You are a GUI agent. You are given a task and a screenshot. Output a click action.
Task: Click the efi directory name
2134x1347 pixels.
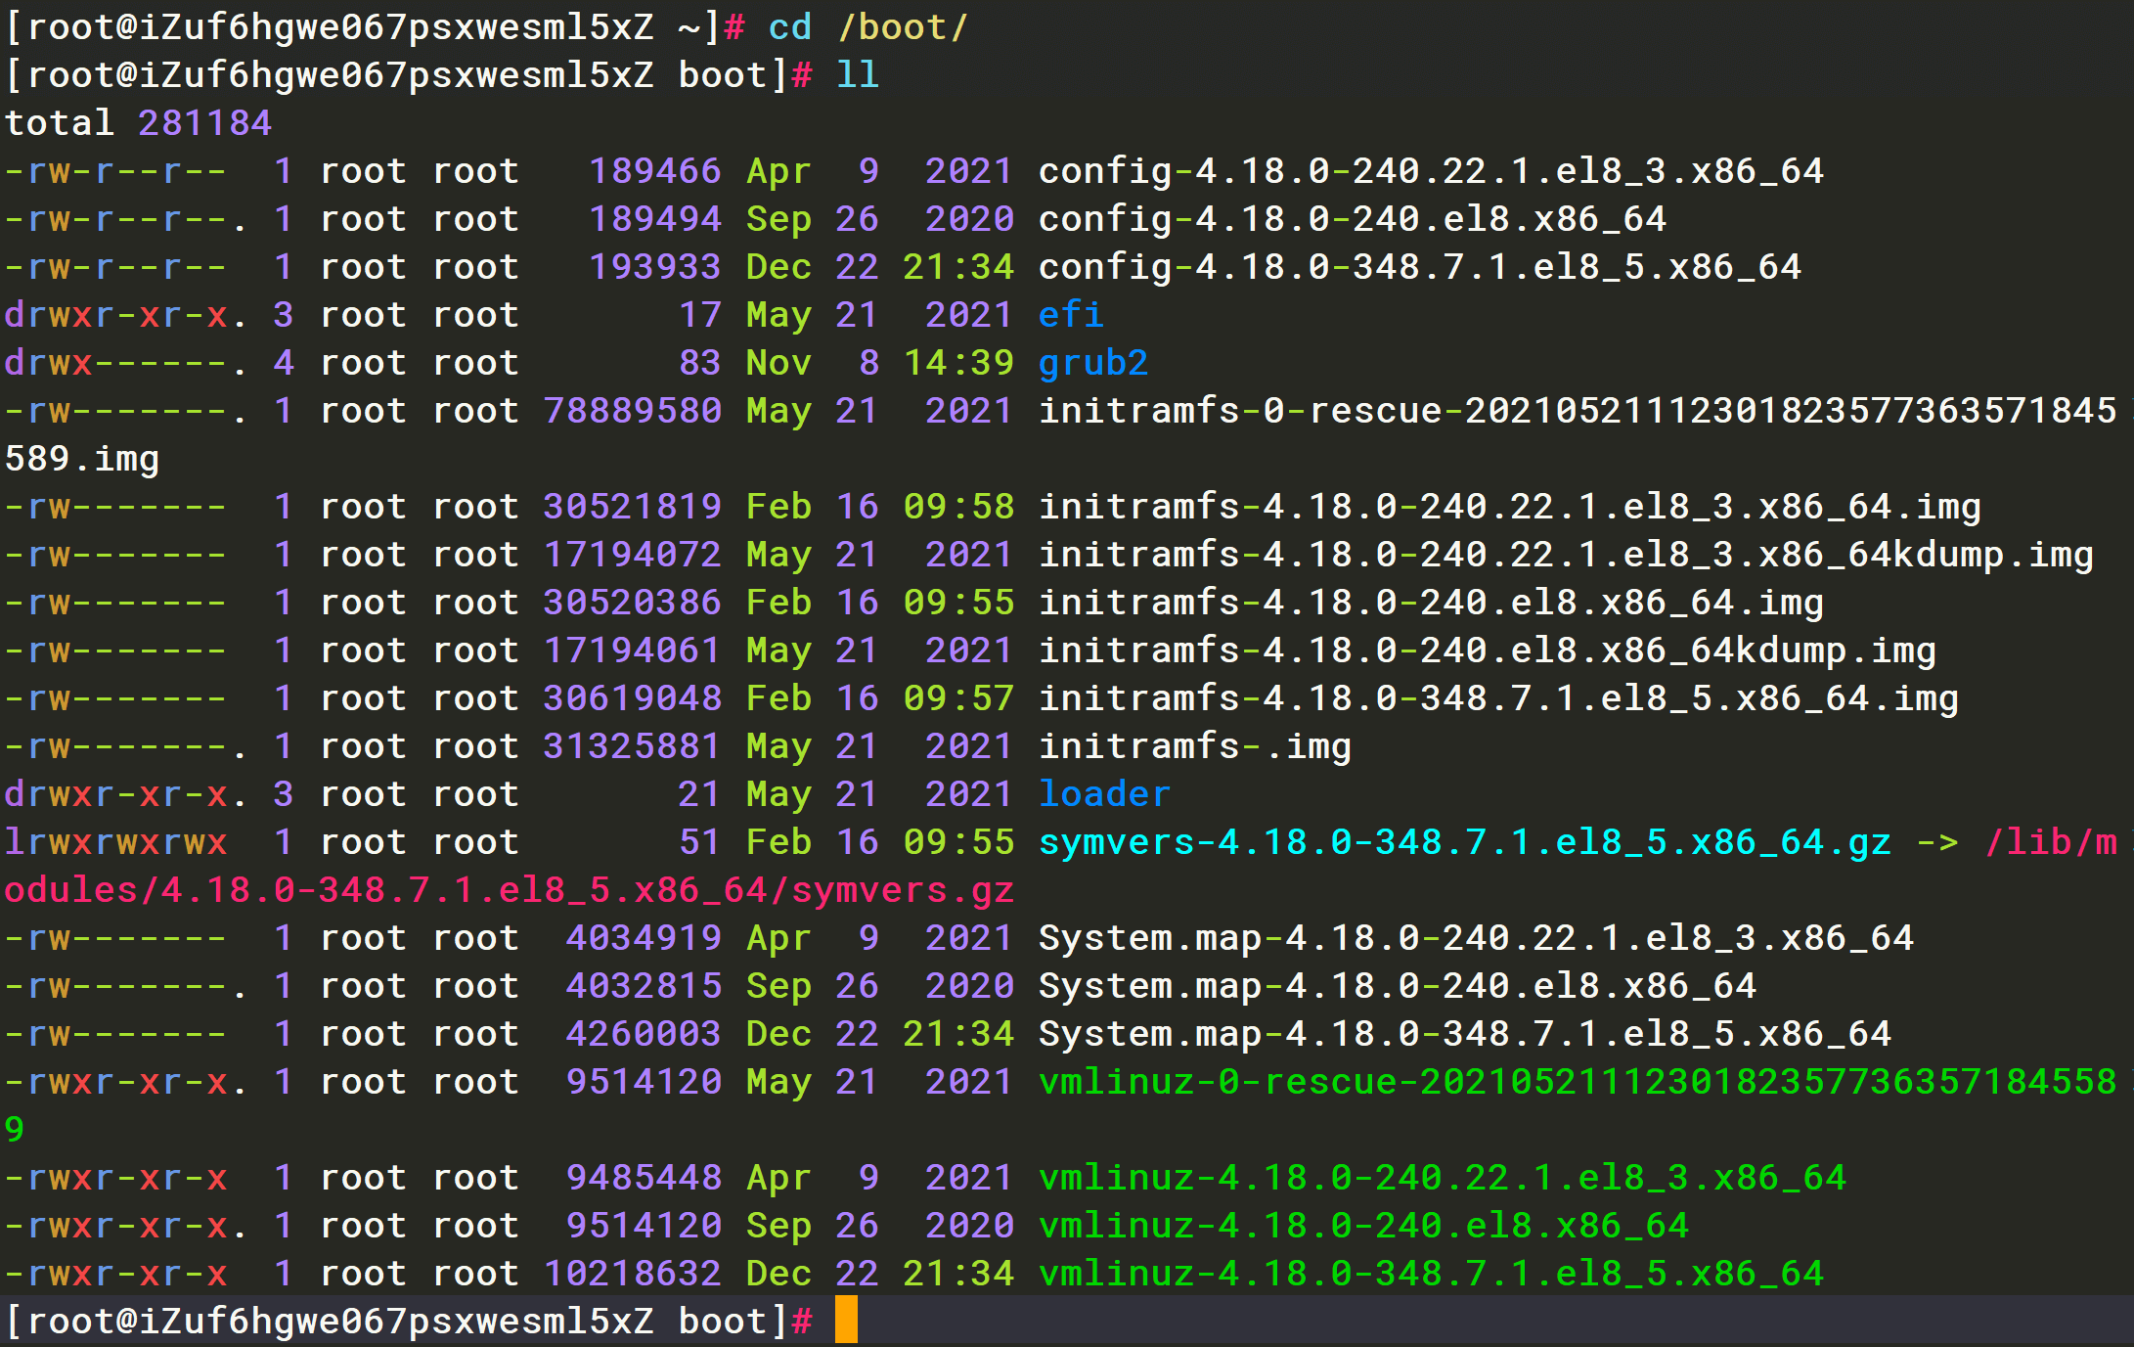[x=1070, y=314]
